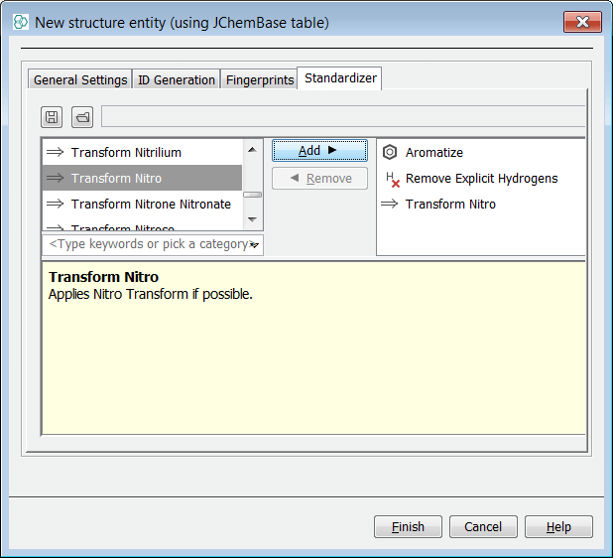Click the save configuration disk icon
This screenshot has width=613, height=558.
pyautogui.click(x=52, y=117)
